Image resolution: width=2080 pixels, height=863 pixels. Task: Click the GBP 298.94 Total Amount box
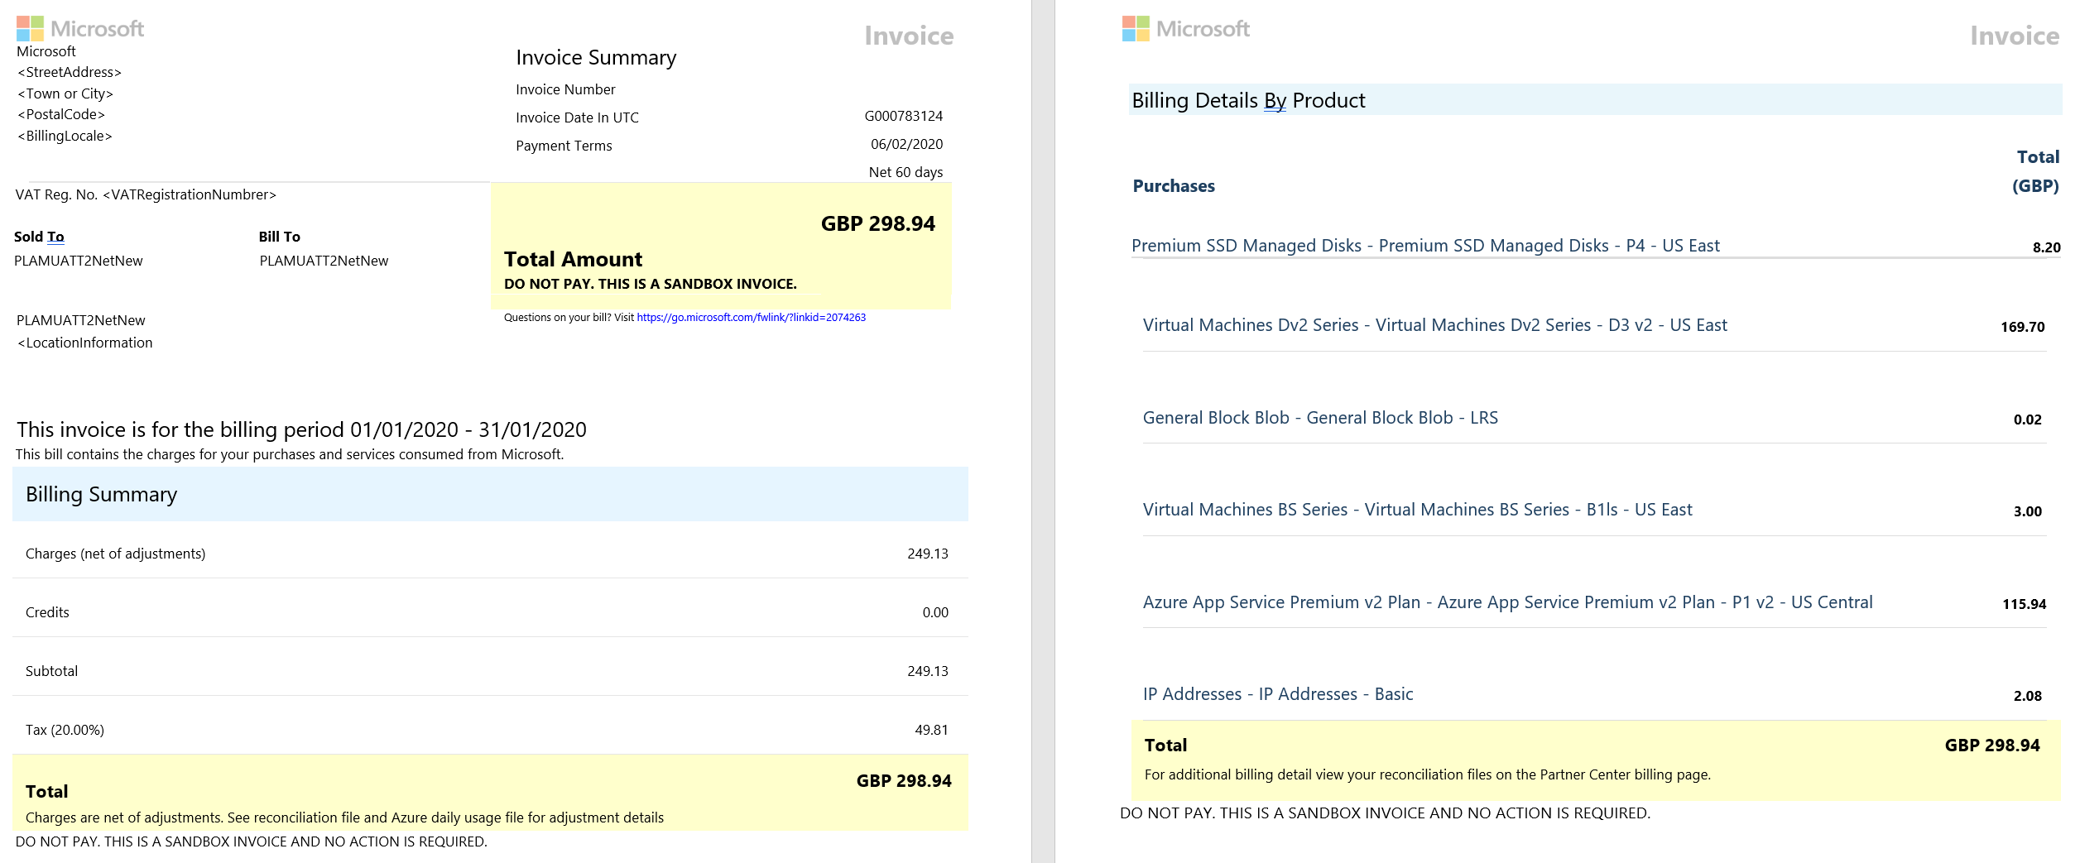(x=721, y=246)
